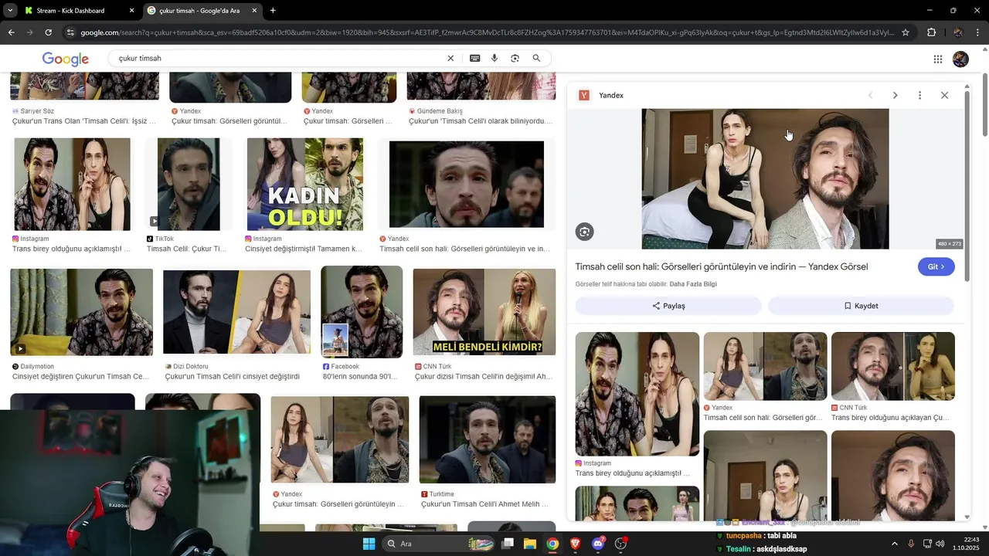Reload the current page
989x556 pixels.
[48, 32]
